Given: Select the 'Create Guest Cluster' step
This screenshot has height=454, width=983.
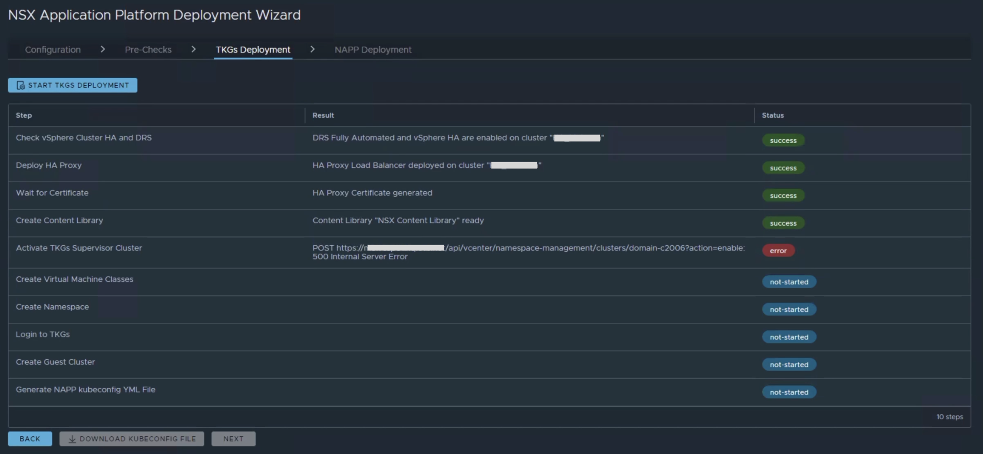Looking at the screenshot, I should click(x=55, y=362).
